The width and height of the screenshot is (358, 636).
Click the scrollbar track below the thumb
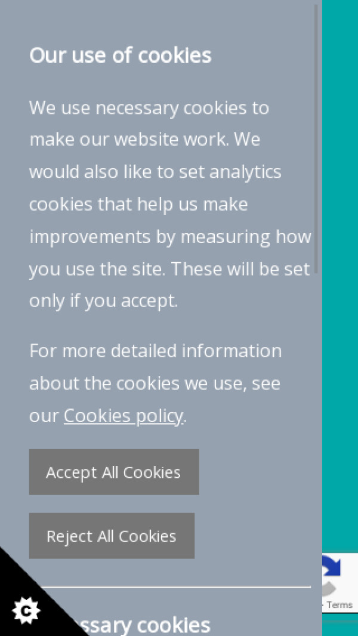point(316,418)
